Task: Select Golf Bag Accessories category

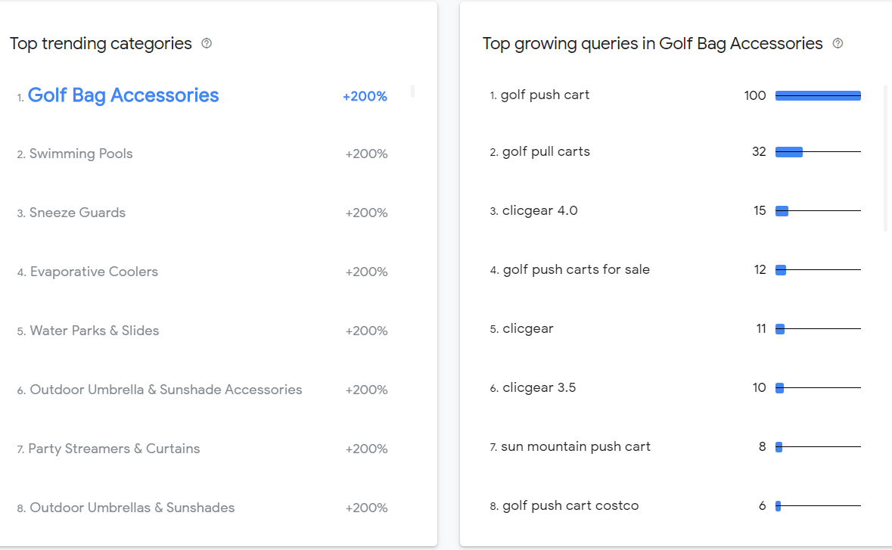Action: (x=123, y=95)
